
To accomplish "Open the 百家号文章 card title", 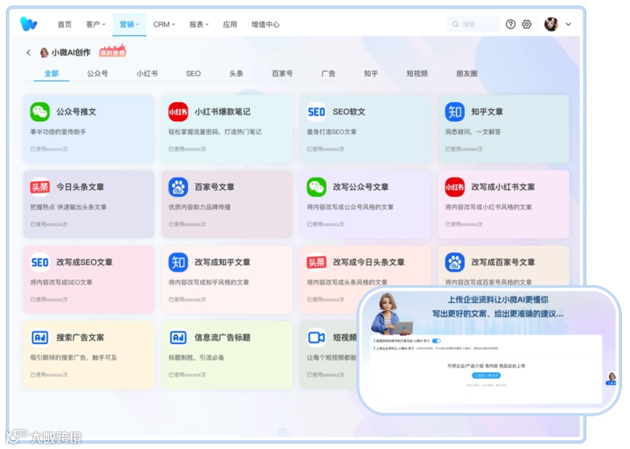I will [215, 187].
